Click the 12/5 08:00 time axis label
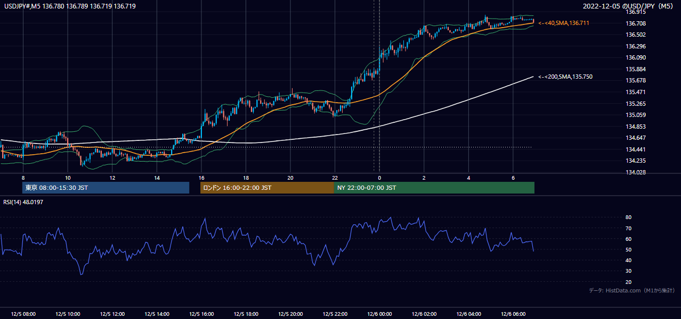The width and height of the screenshot is (681, 319). pyautogui.click(x=23, y=314)
